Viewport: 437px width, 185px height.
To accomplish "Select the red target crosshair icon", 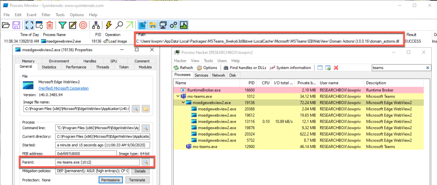I will (83, 25).
